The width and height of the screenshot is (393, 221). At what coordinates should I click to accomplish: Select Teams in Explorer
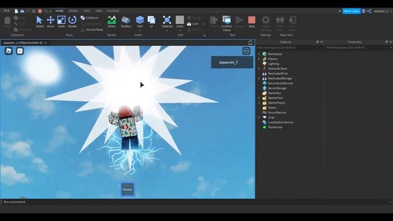(x=272, y=108)
